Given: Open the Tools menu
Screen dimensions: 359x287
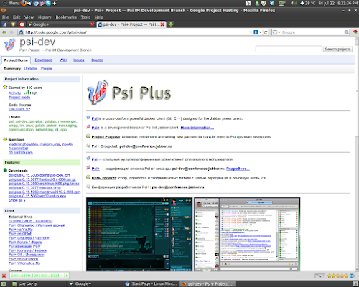Looking at the screenshot, I should [85, 17].
